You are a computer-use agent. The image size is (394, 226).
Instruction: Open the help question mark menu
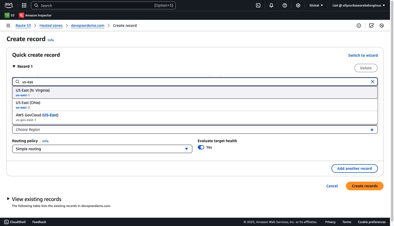click(285, 5)
